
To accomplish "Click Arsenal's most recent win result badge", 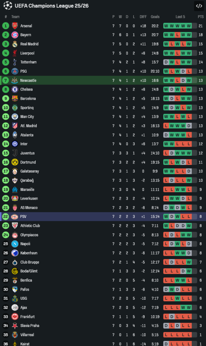I will point(189,26).
